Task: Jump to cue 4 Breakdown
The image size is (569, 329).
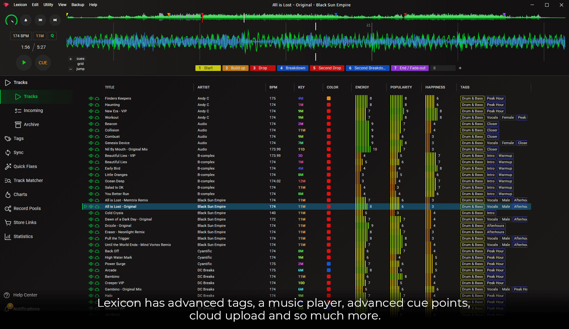Action: 292,68
